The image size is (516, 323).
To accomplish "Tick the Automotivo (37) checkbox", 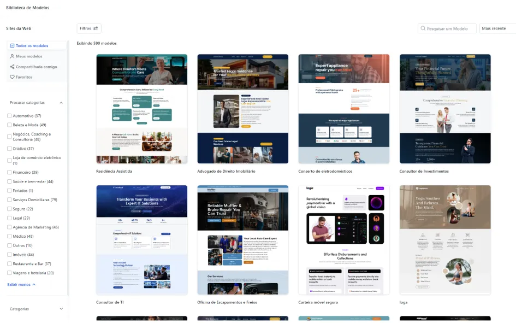I will tap(9, 115).
